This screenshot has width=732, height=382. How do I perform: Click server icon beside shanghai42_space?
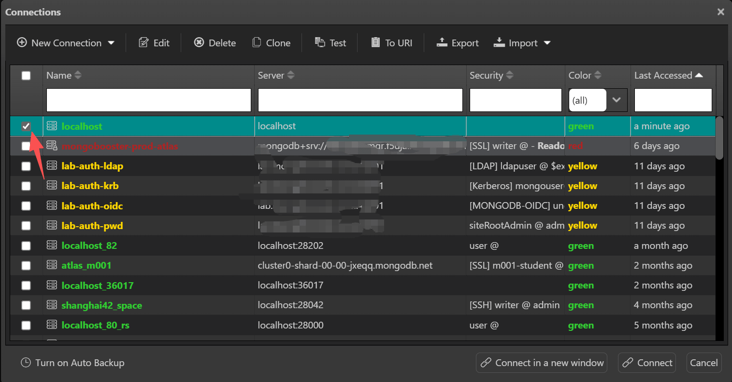coord(52,305)
